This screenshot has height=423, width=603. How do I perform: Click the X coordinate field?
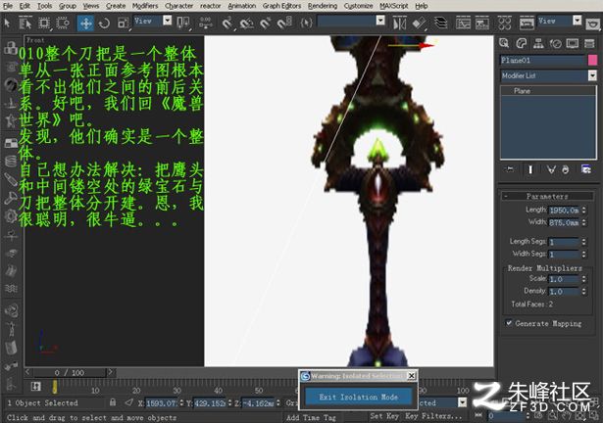(162, 403)
